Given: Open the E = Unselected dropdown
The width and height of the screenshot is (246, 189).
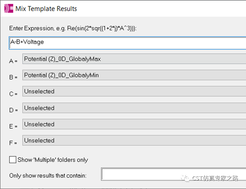Looking at the screenshot, I should [x=134, y=124].
